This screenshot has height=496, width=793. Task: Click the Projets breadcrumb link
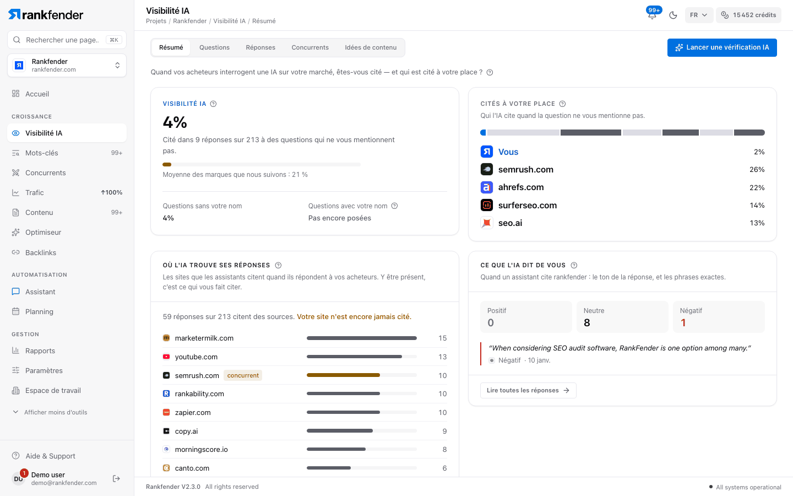156,21
